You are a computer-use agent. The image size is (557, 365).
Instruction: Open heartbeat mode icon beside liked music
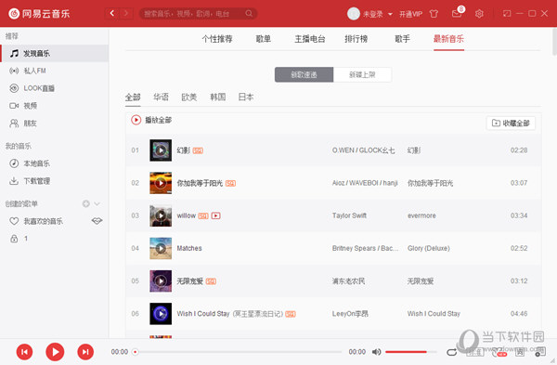click(97, 221)
